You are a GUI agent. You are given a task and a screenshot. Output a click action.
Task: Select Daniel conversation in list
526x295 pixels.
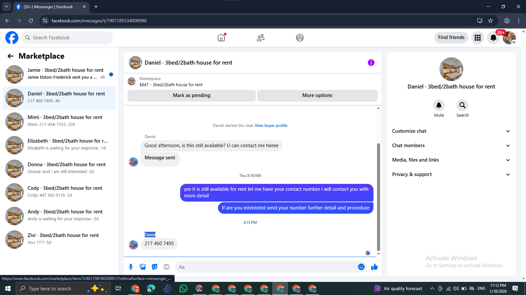tap(59, 98)
